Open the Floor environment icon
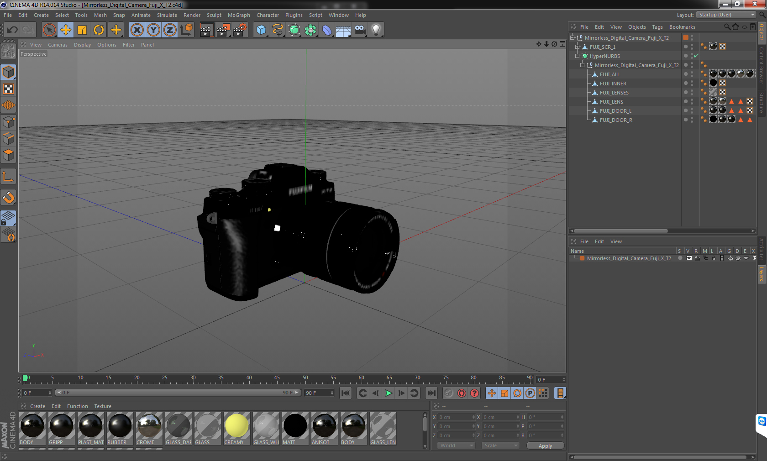This screenshot has height=461, width=767. 343,30
